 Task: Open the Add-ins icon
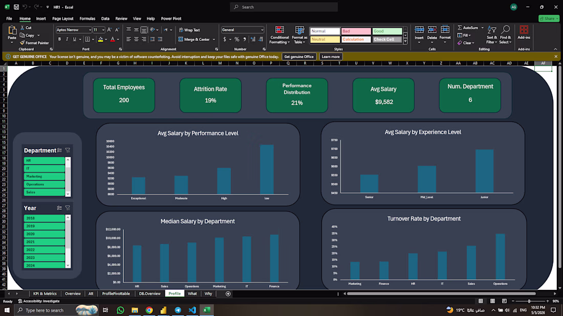click(524, 30)
